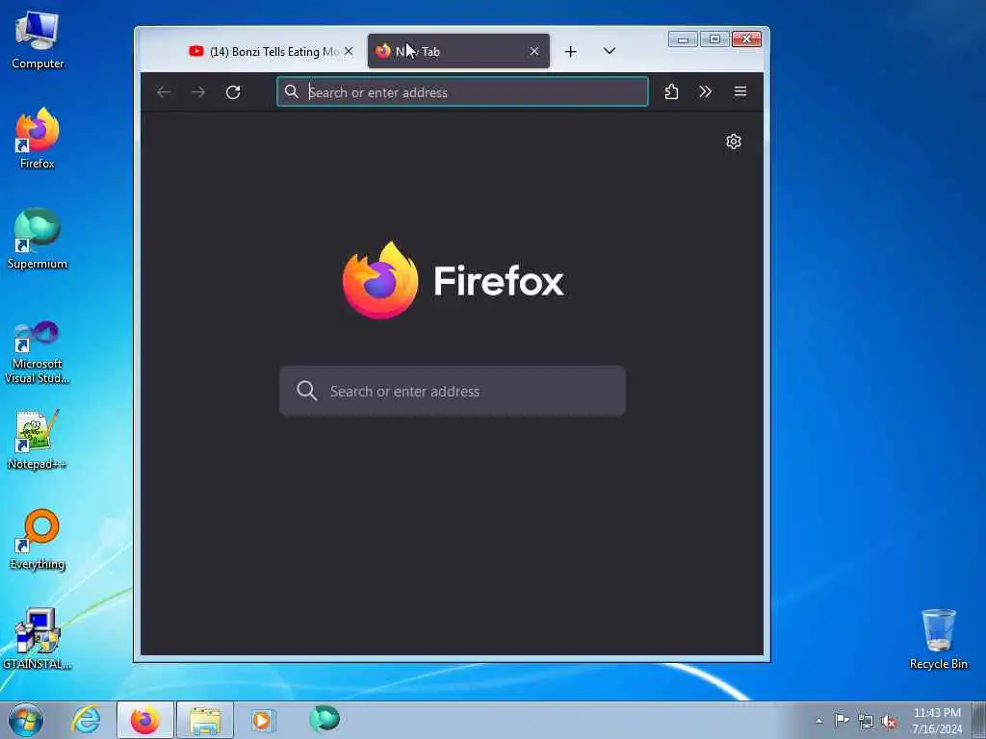Image resolution: width=986 pixels, height=739 pixels.
Task: Show hidden system tray icons arrow
Action: (818, 722)
